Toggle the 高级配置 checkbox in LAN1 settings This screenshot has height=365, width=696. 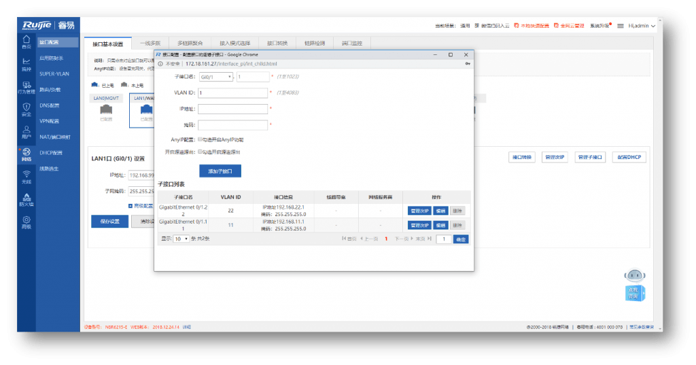point(130,205)
